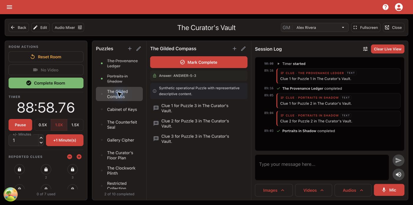Select Cabinet of Keys puzzle
413x205 pixels.
119,109
